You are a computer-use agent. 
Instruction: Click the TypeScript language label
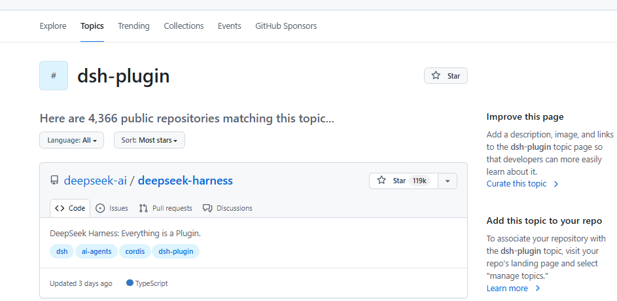click(x=152, y=284)
